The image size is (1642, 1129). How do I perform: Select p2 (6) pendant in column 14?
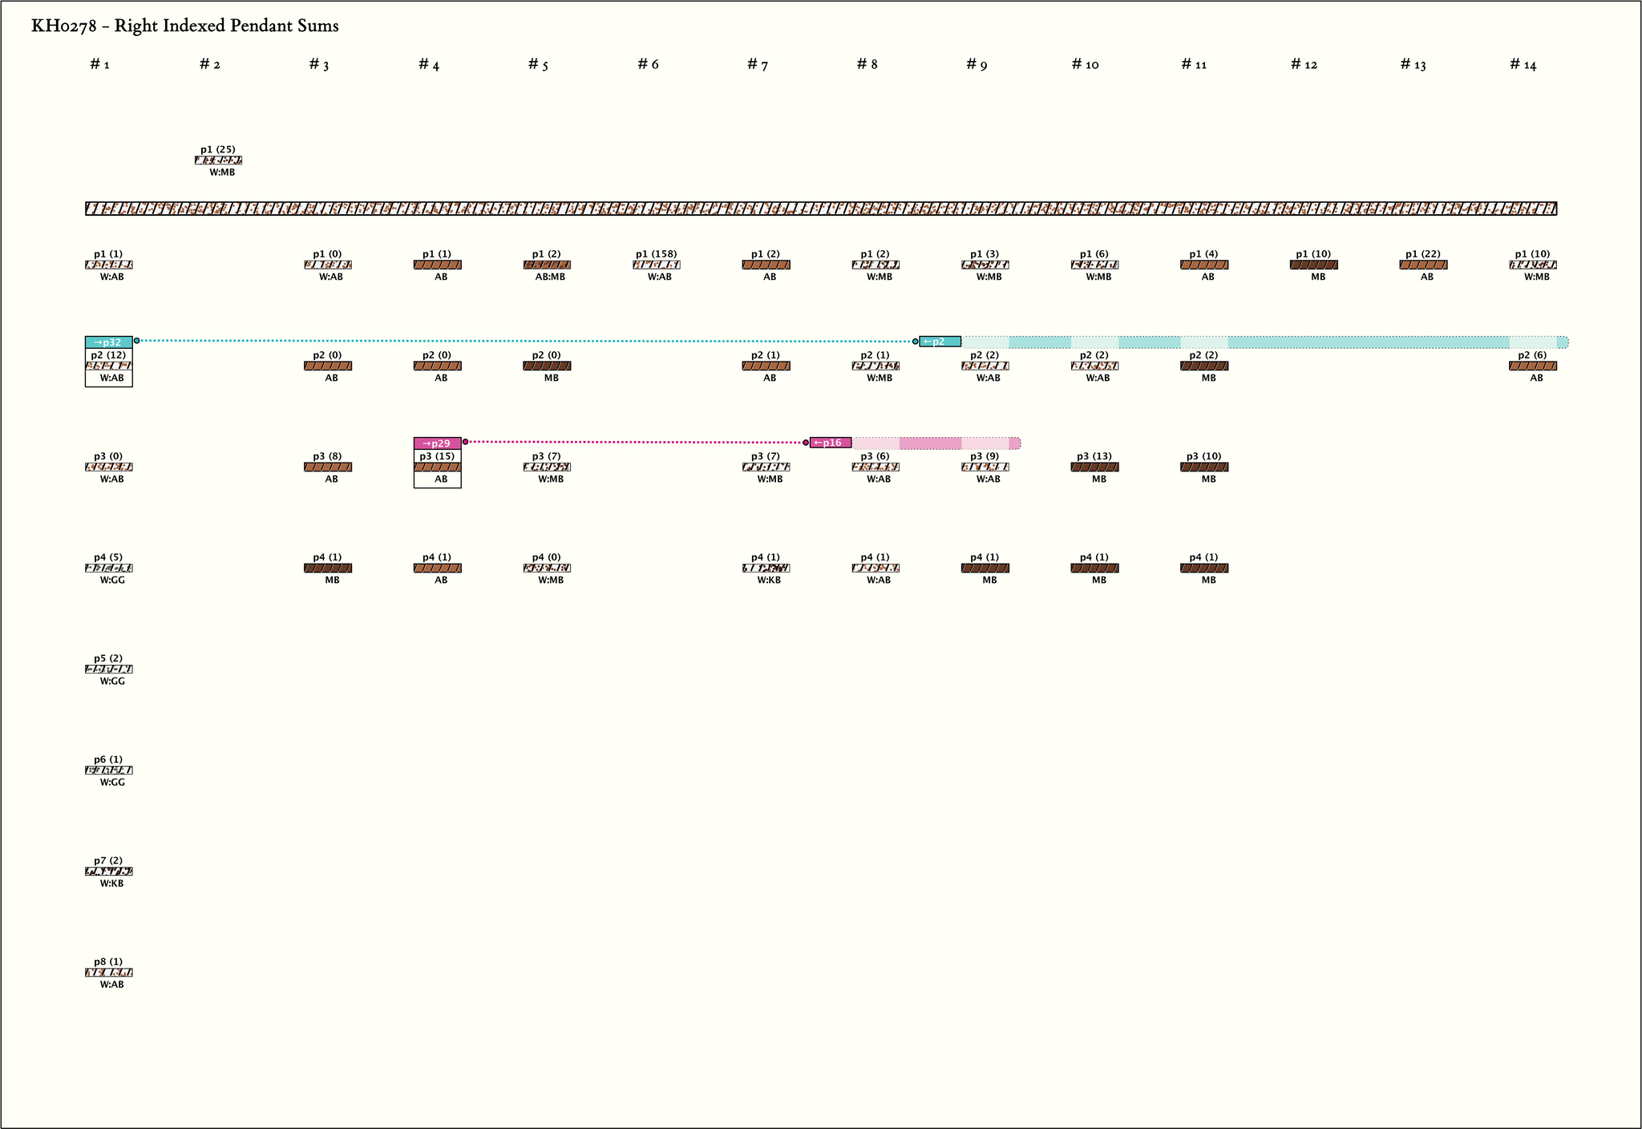pyautogui.click(x=1532, y=366)
